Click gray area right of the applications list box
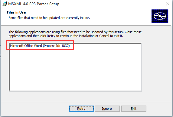The height and width of the screenshot is (117, 173). (156, 67)
